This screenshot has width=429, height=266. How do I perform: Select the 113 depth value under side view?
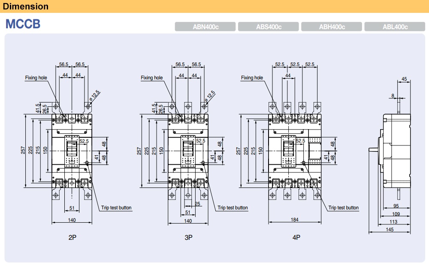click(x=393, y=222)
